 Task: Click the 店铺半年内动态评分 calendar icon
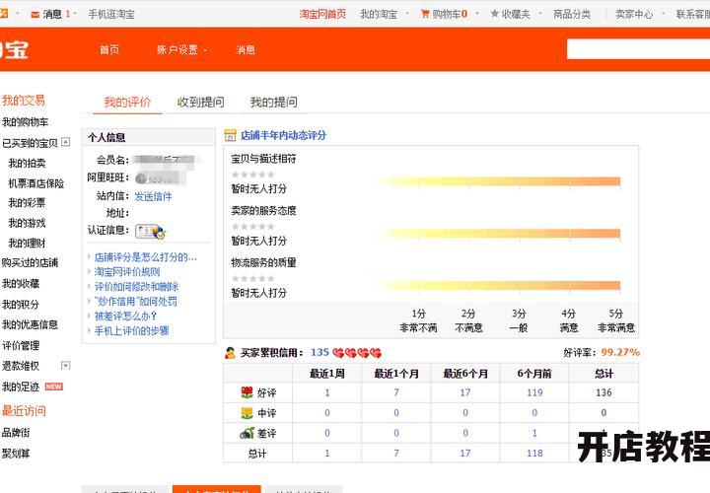pos(230,135)
